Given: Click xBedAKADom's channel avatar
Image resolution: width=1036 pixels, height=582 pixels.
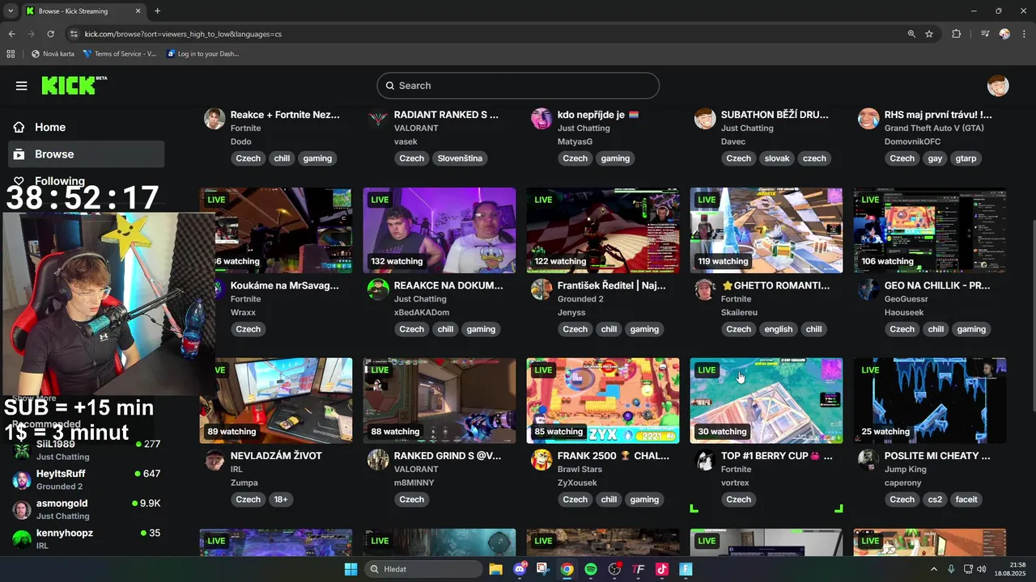Looking at the screenshot, I should 378,289.
